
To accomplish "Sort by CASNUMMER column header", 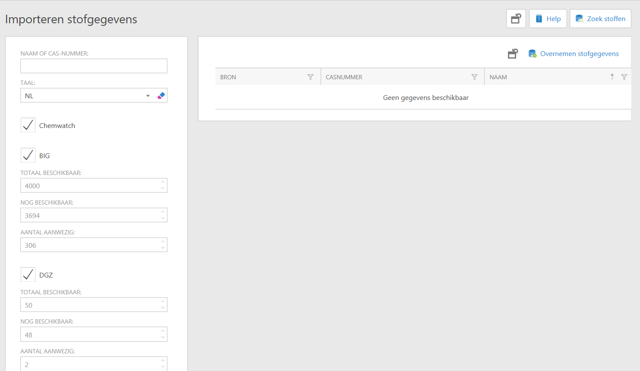I will (344, 77).
